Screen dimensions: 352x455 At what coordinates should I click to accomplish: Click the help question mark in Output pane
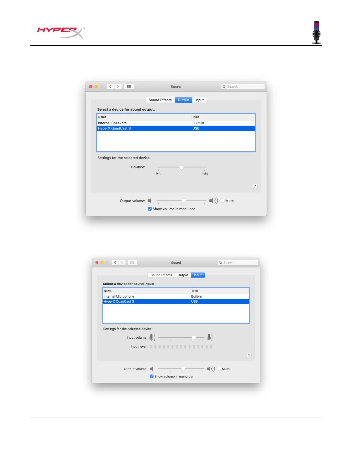point(255,186)
